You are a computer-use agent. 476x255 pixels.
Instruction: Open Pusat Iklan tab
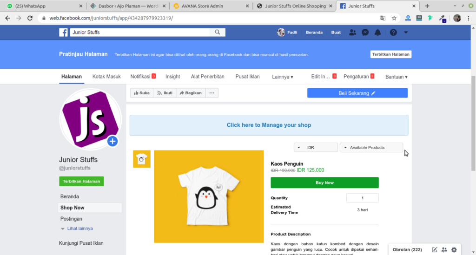pos(247,77)
